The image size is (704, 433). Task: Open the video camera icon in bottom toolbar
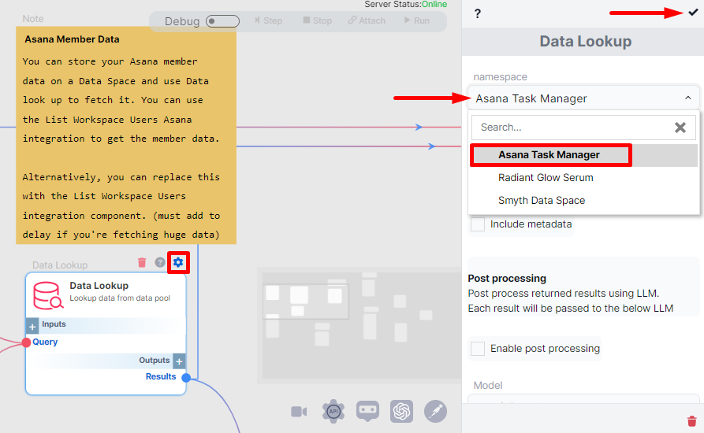click(299, 412)
